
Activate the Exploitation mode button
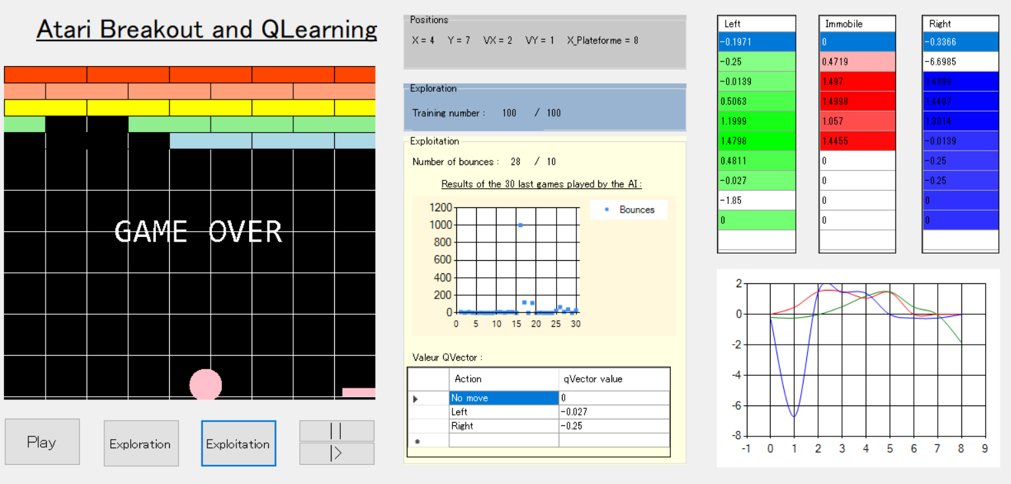(x=238, y=443)
